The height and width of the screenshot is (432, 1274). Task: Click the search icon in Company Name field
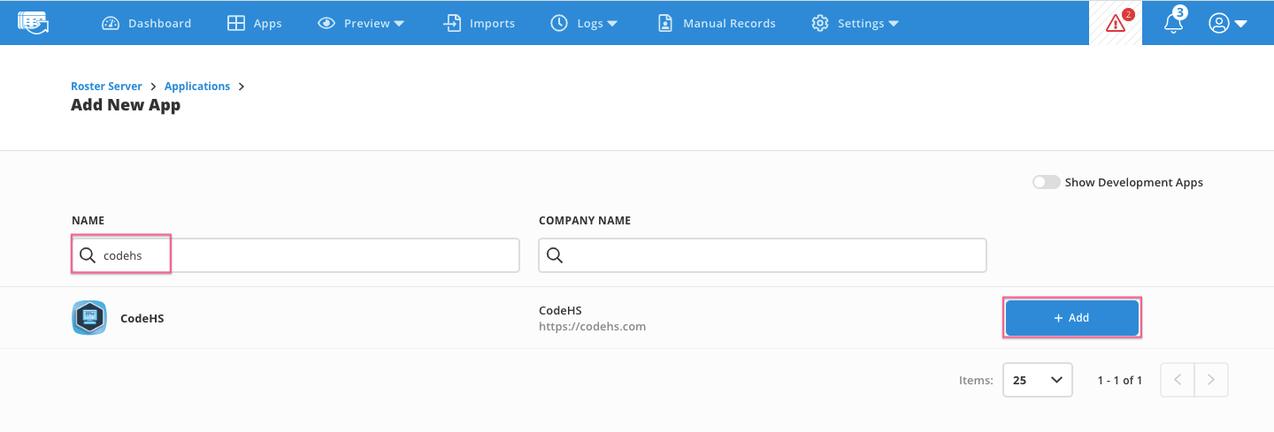coord(555,255)
